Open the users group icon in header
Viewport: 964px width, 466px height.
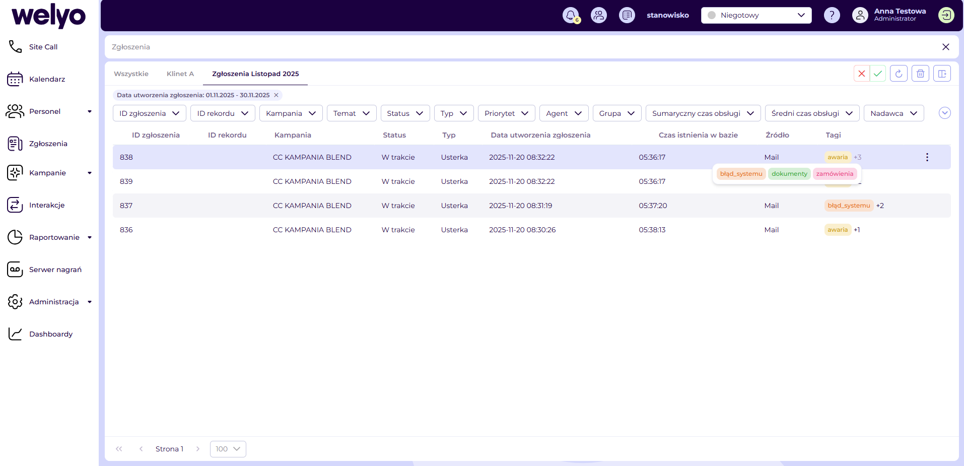point(598,15)
